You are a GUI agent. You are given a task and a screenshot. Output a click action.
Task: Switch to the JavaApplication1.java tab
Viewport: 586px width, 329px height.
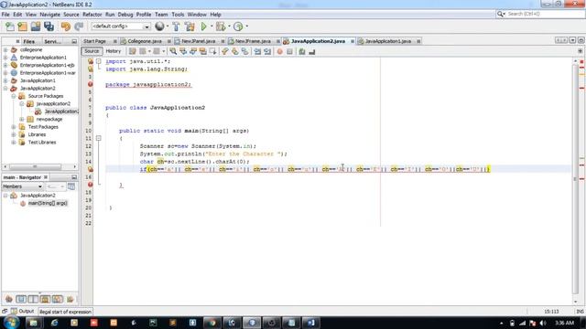click(387, 41)
